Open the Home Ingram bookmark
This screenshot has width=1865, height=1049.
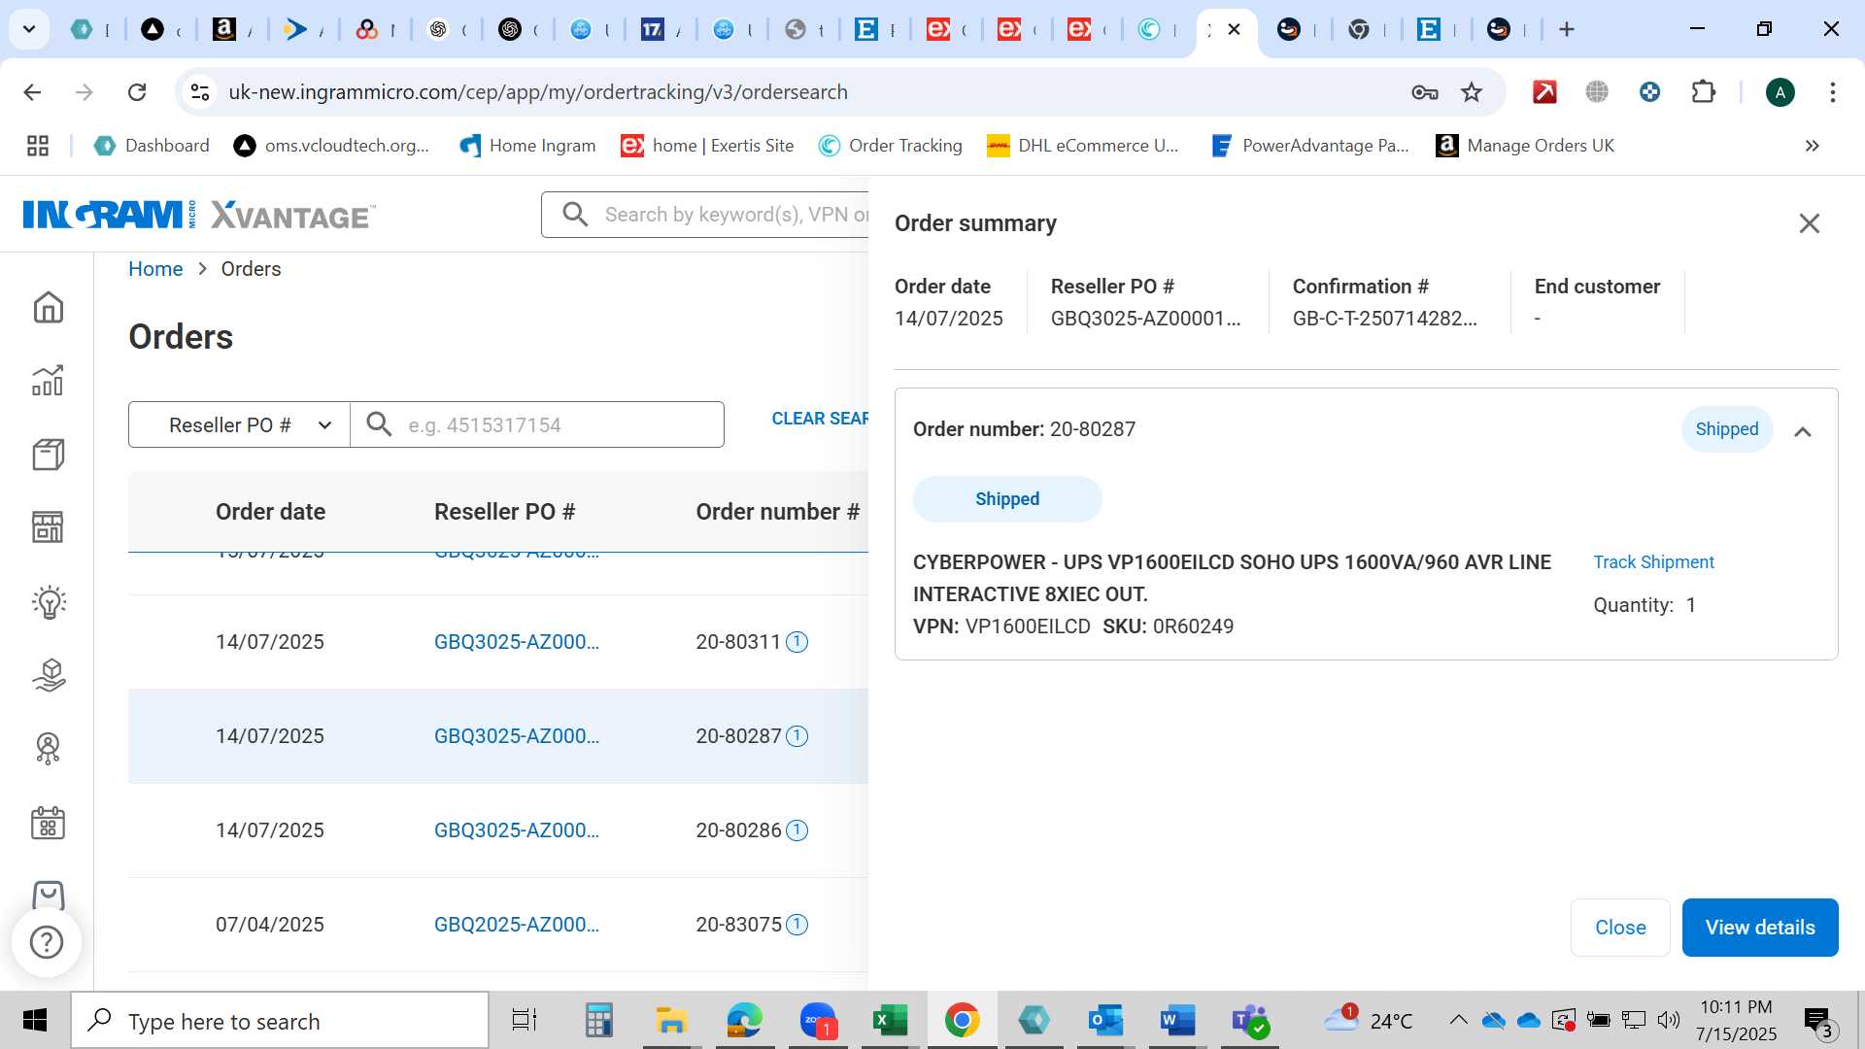(x=528, y=146)
